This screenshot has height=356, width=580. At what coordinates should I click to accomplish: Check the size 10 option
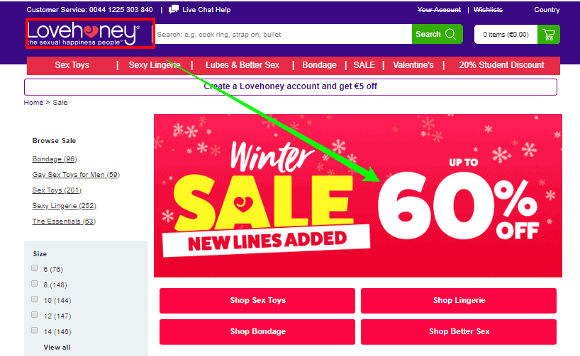click(x=35, y=299)
